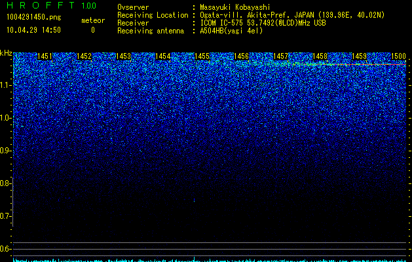
Task: Select the ICOM IC-575 53.7492 MHz receiver text
Action: [263, 23]
